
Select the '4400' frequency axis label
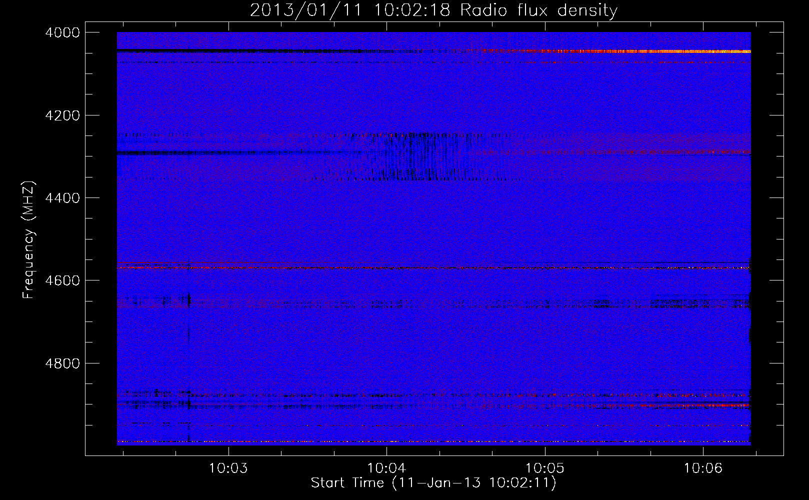pyautogui.click(x=62, y=198)
